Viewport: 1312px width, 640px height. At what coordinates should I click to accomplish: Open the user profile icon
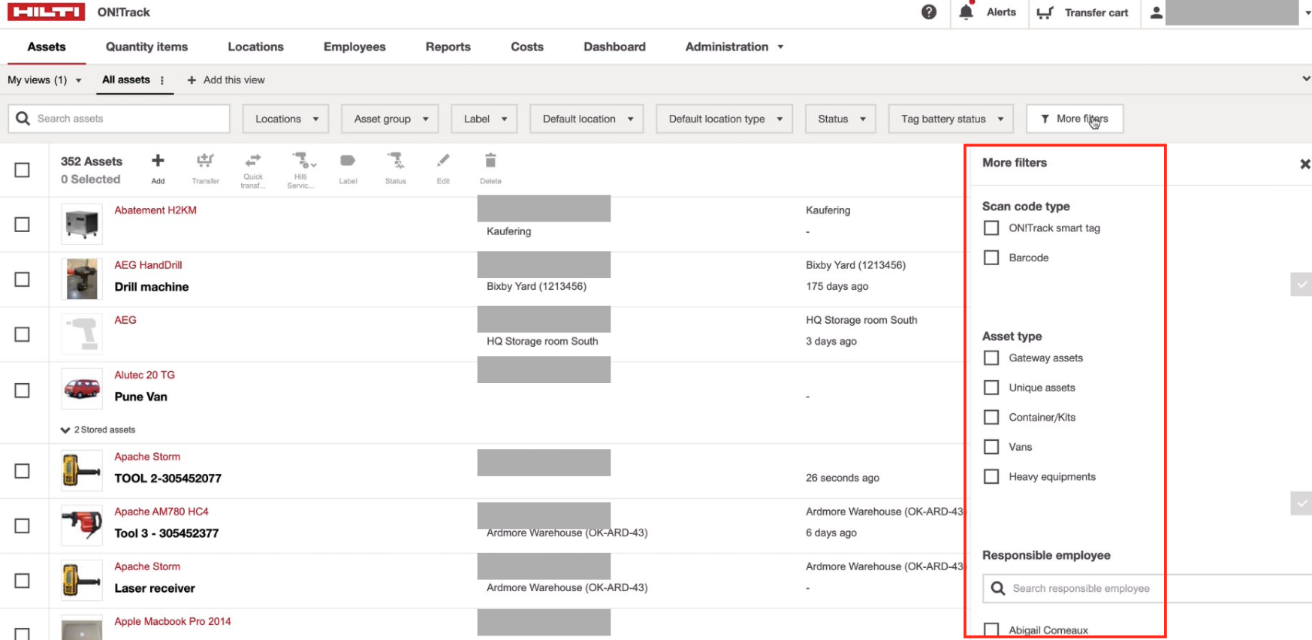click(x=1157, y=13)
